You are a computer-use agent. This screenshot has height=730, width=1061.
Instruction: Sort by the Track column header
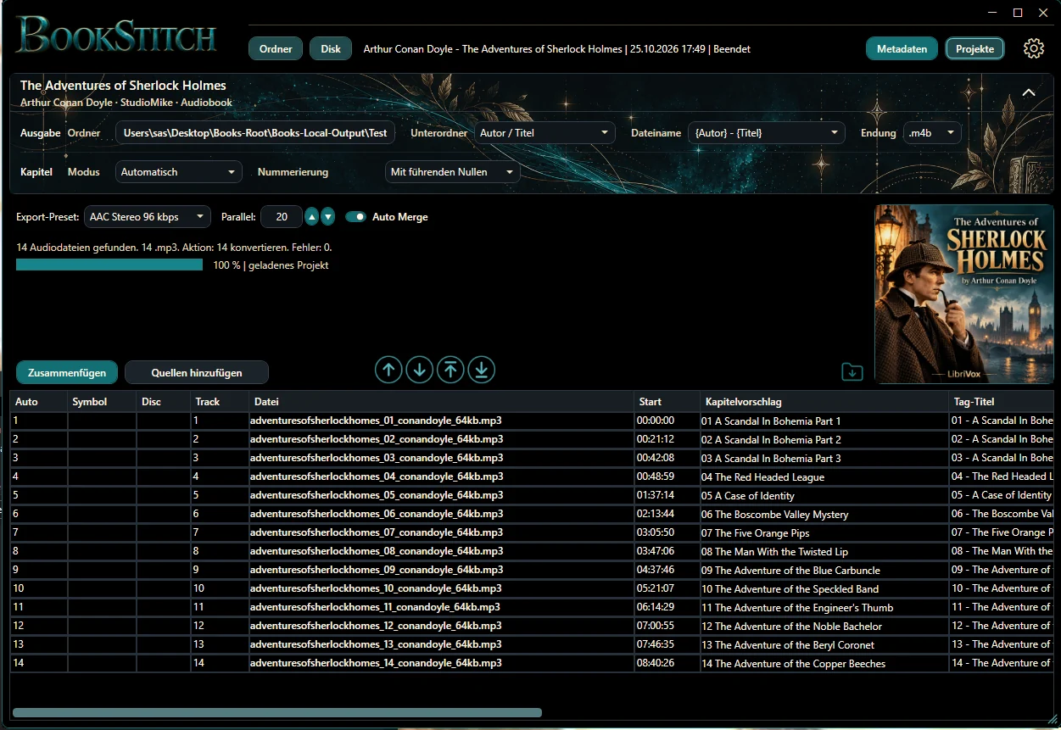coord(220,402)
